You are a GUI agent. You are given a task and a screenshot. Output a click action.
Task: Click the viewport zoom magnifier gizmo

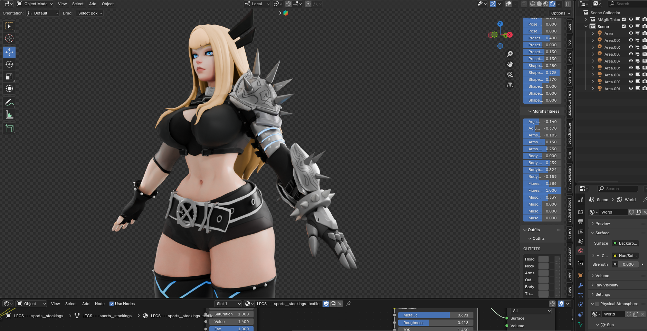(510, 54)
